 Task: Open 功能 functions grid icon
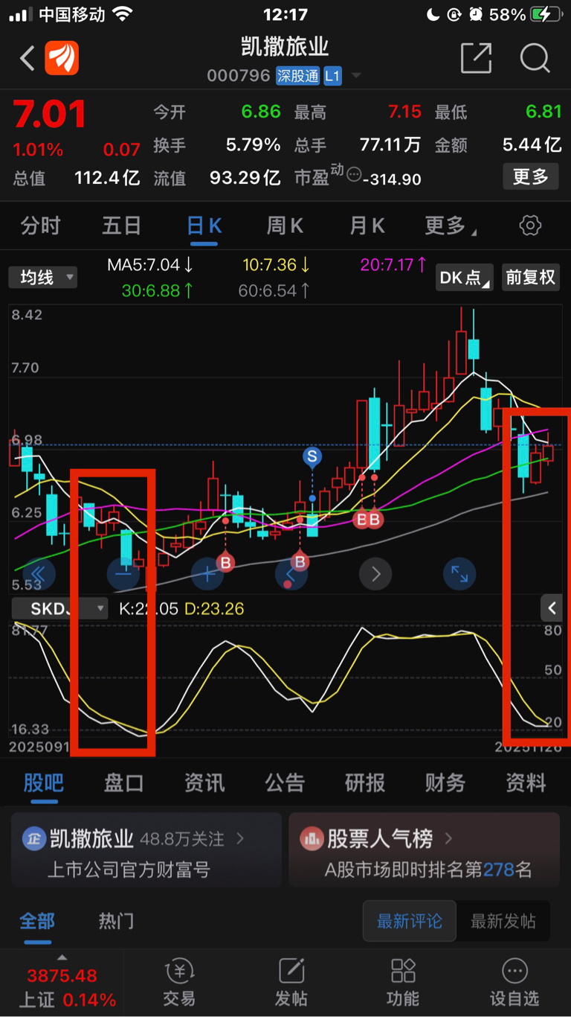(x=403, y=983)
